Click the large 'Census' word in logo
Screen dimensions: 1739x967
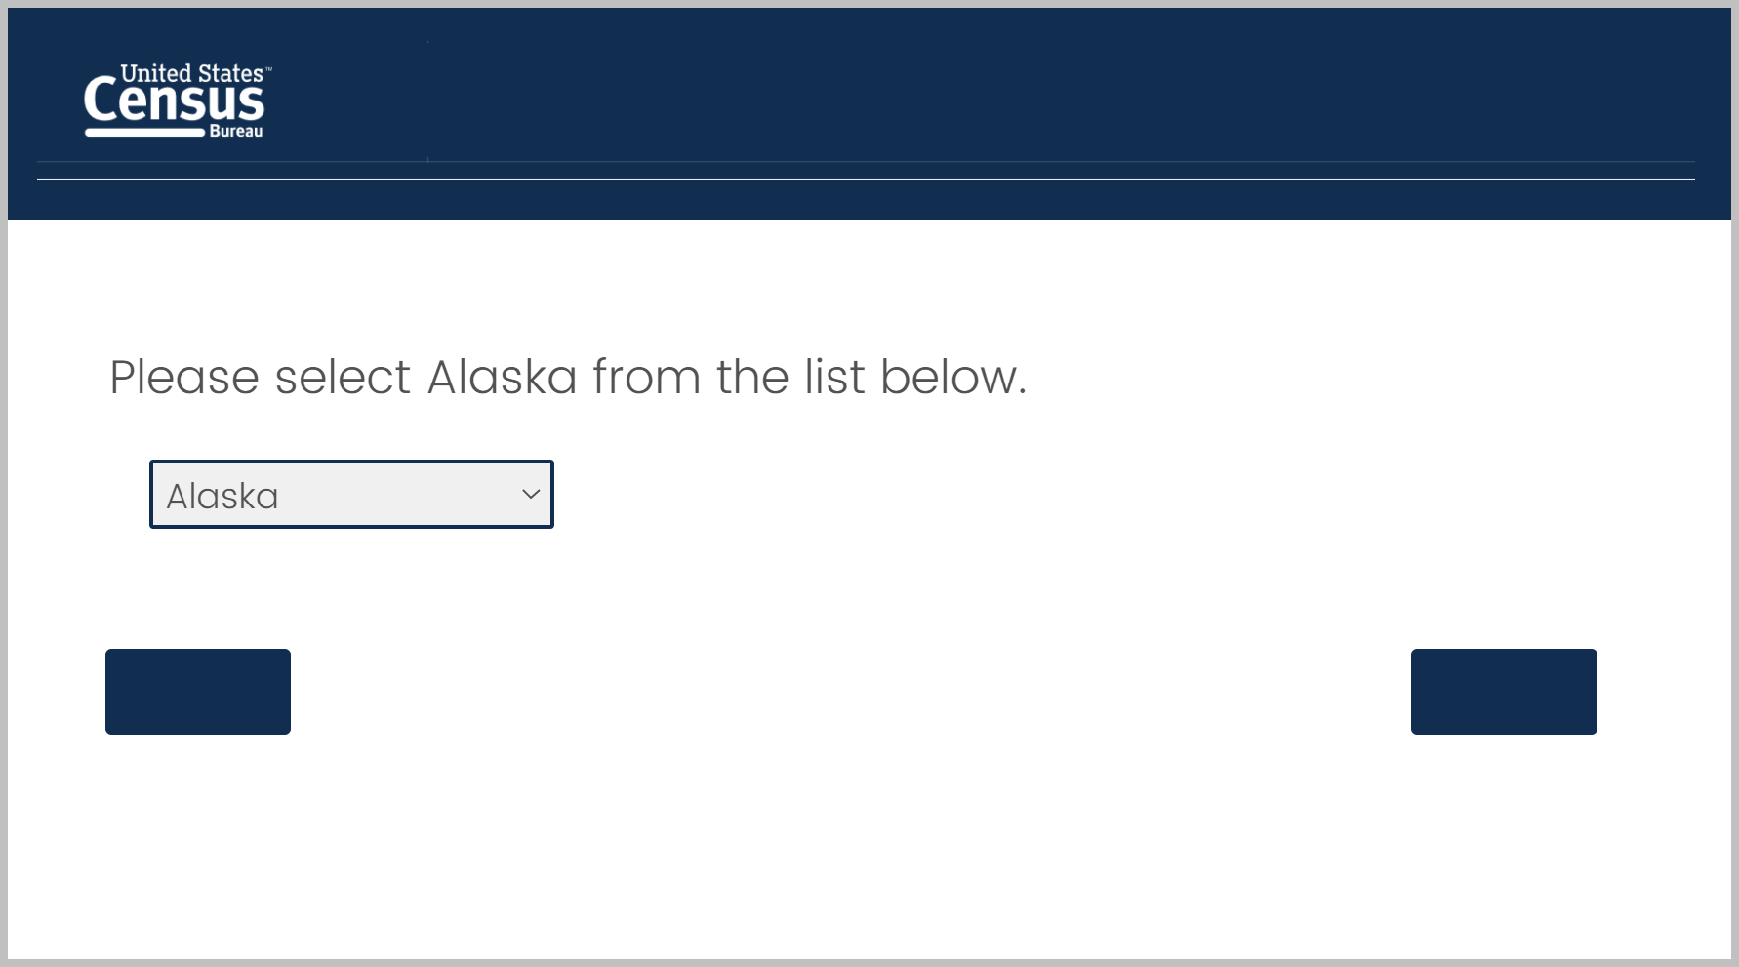pyautogui.click(x=174, y=101)
